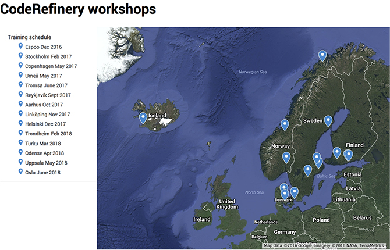390x250 pixels.
Task: Click the Oslo June 2018 list item
Action: point(42,173)
